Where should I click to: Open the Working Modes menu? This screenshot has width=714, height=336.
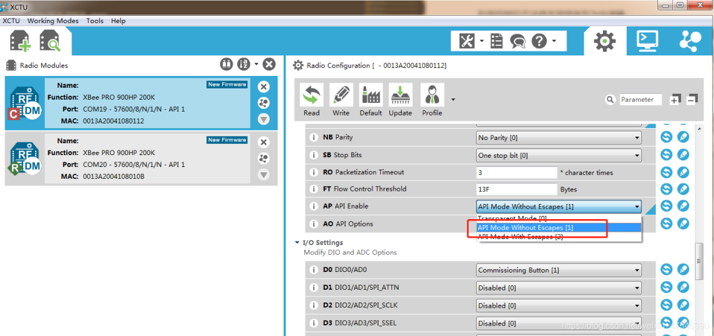click(x=53, y=21)
